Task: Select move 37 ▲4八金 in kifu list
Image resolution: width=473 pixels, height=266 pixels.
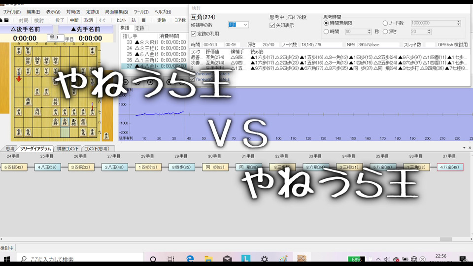Action: (154, 66)
